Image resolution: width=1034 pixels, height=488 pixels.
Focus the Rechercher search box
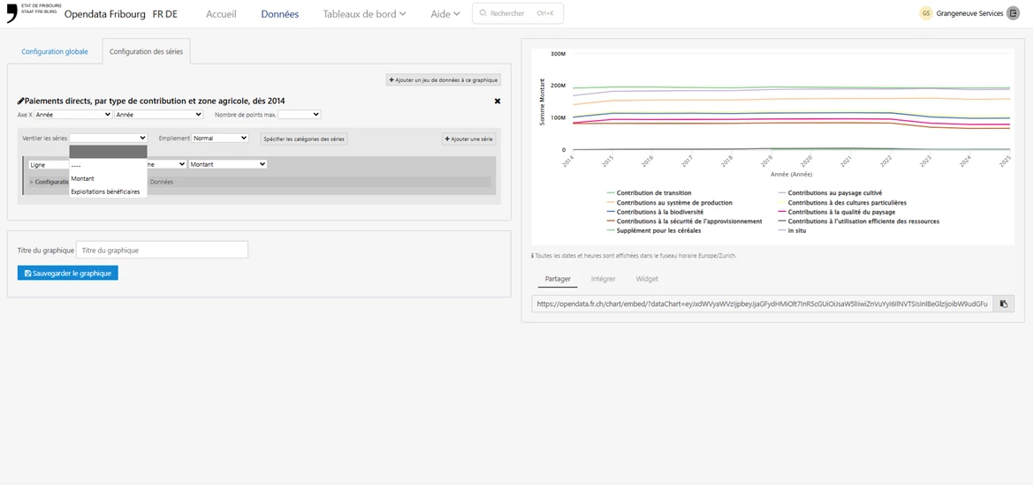(518, 13)
